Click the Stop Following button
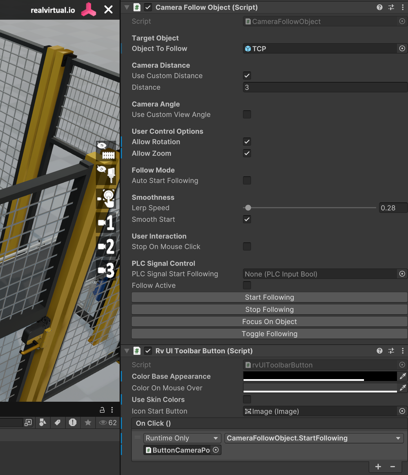 [269, 309]
